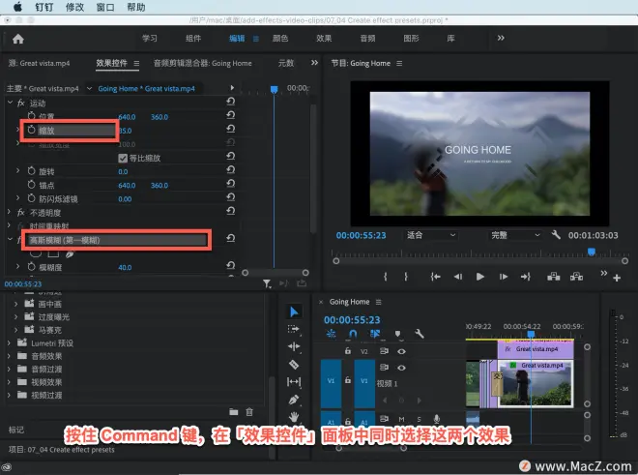638x475 pixels.
Task: Click the Great vista.mp4 clip on V2
Action: (536, 349)
